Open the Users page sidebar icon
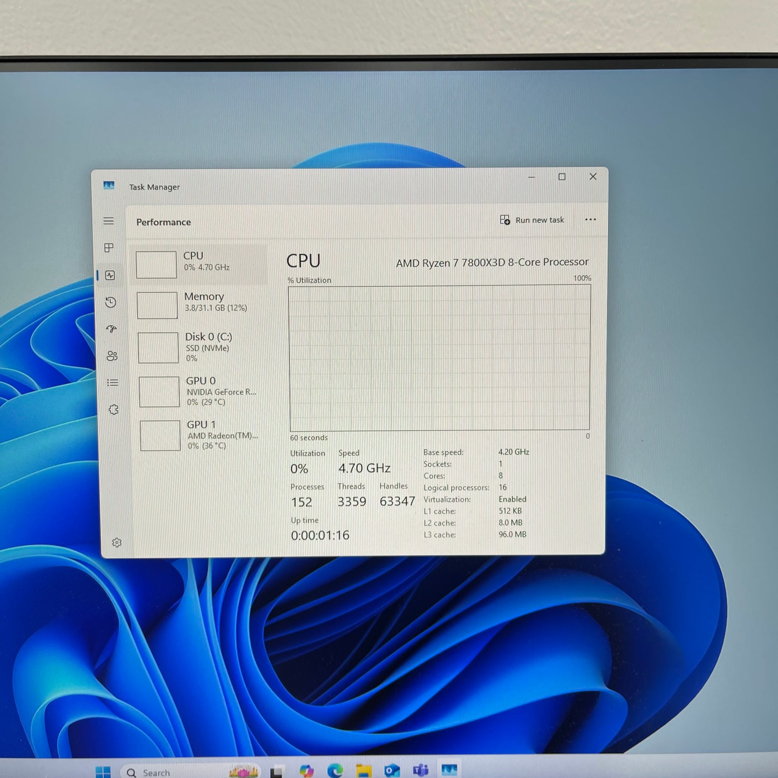 (x=112, y=356)
